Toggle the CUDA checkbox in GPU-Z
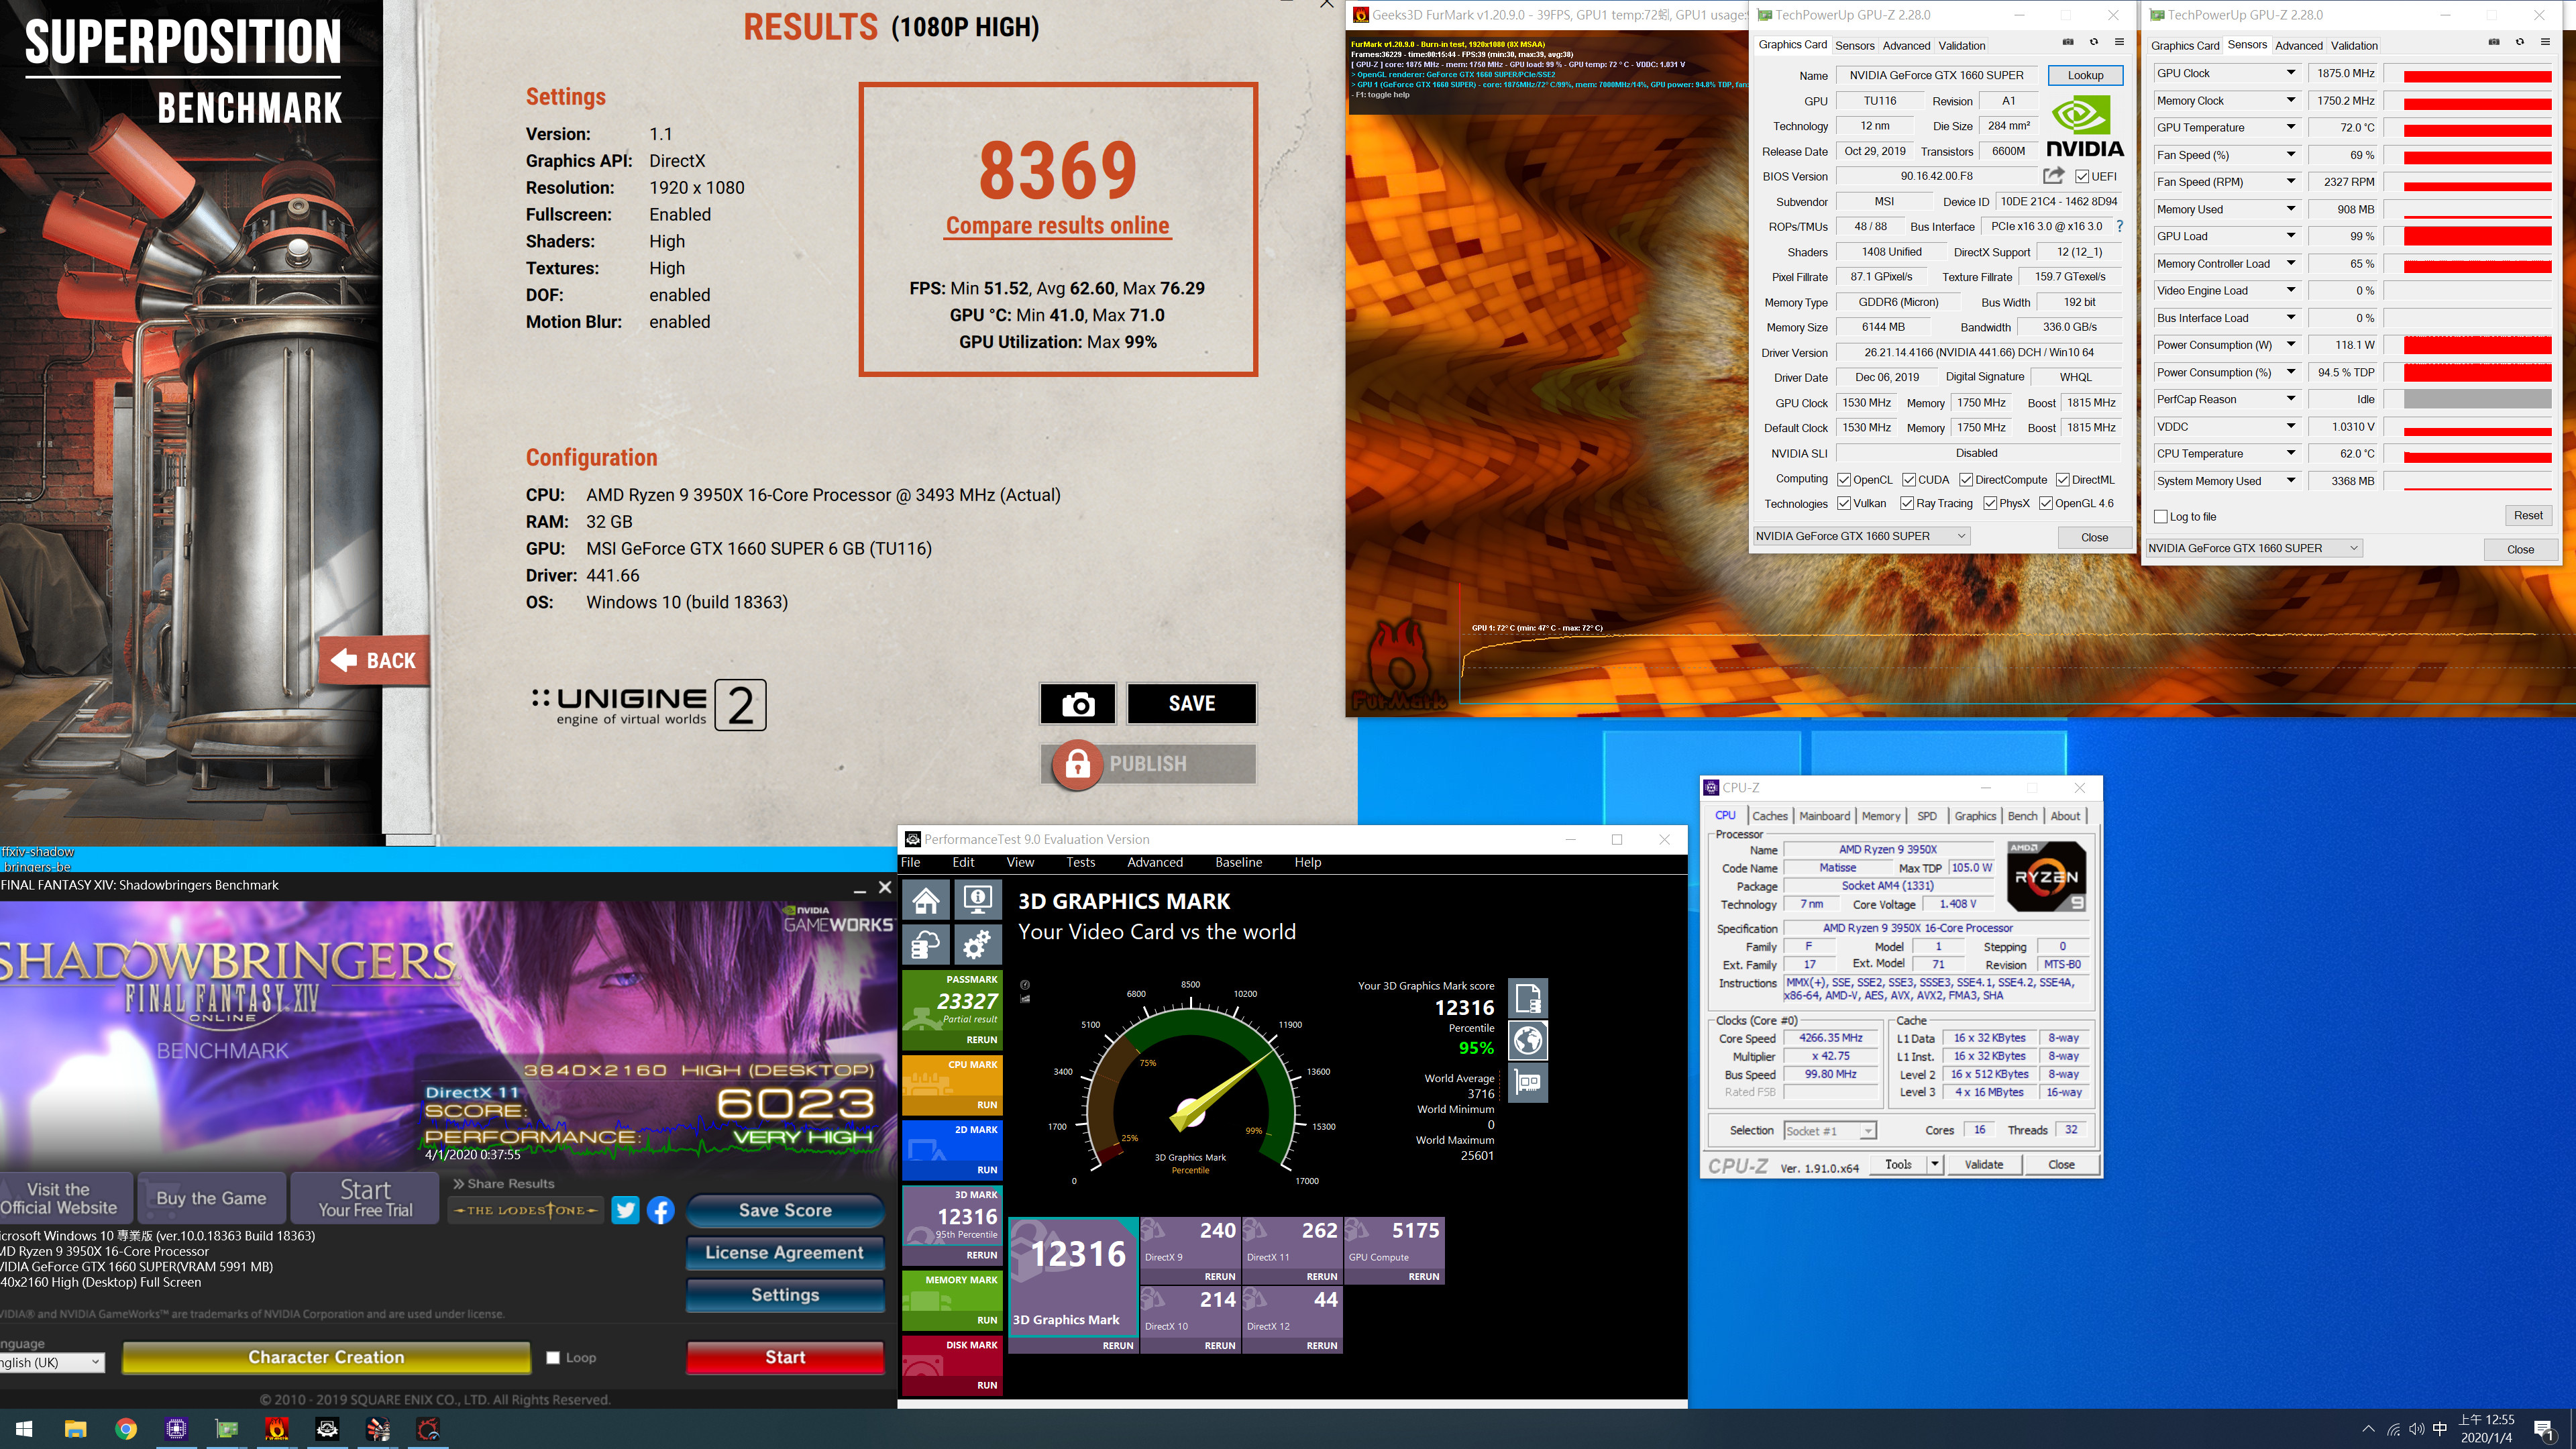 pos(1909,480)
